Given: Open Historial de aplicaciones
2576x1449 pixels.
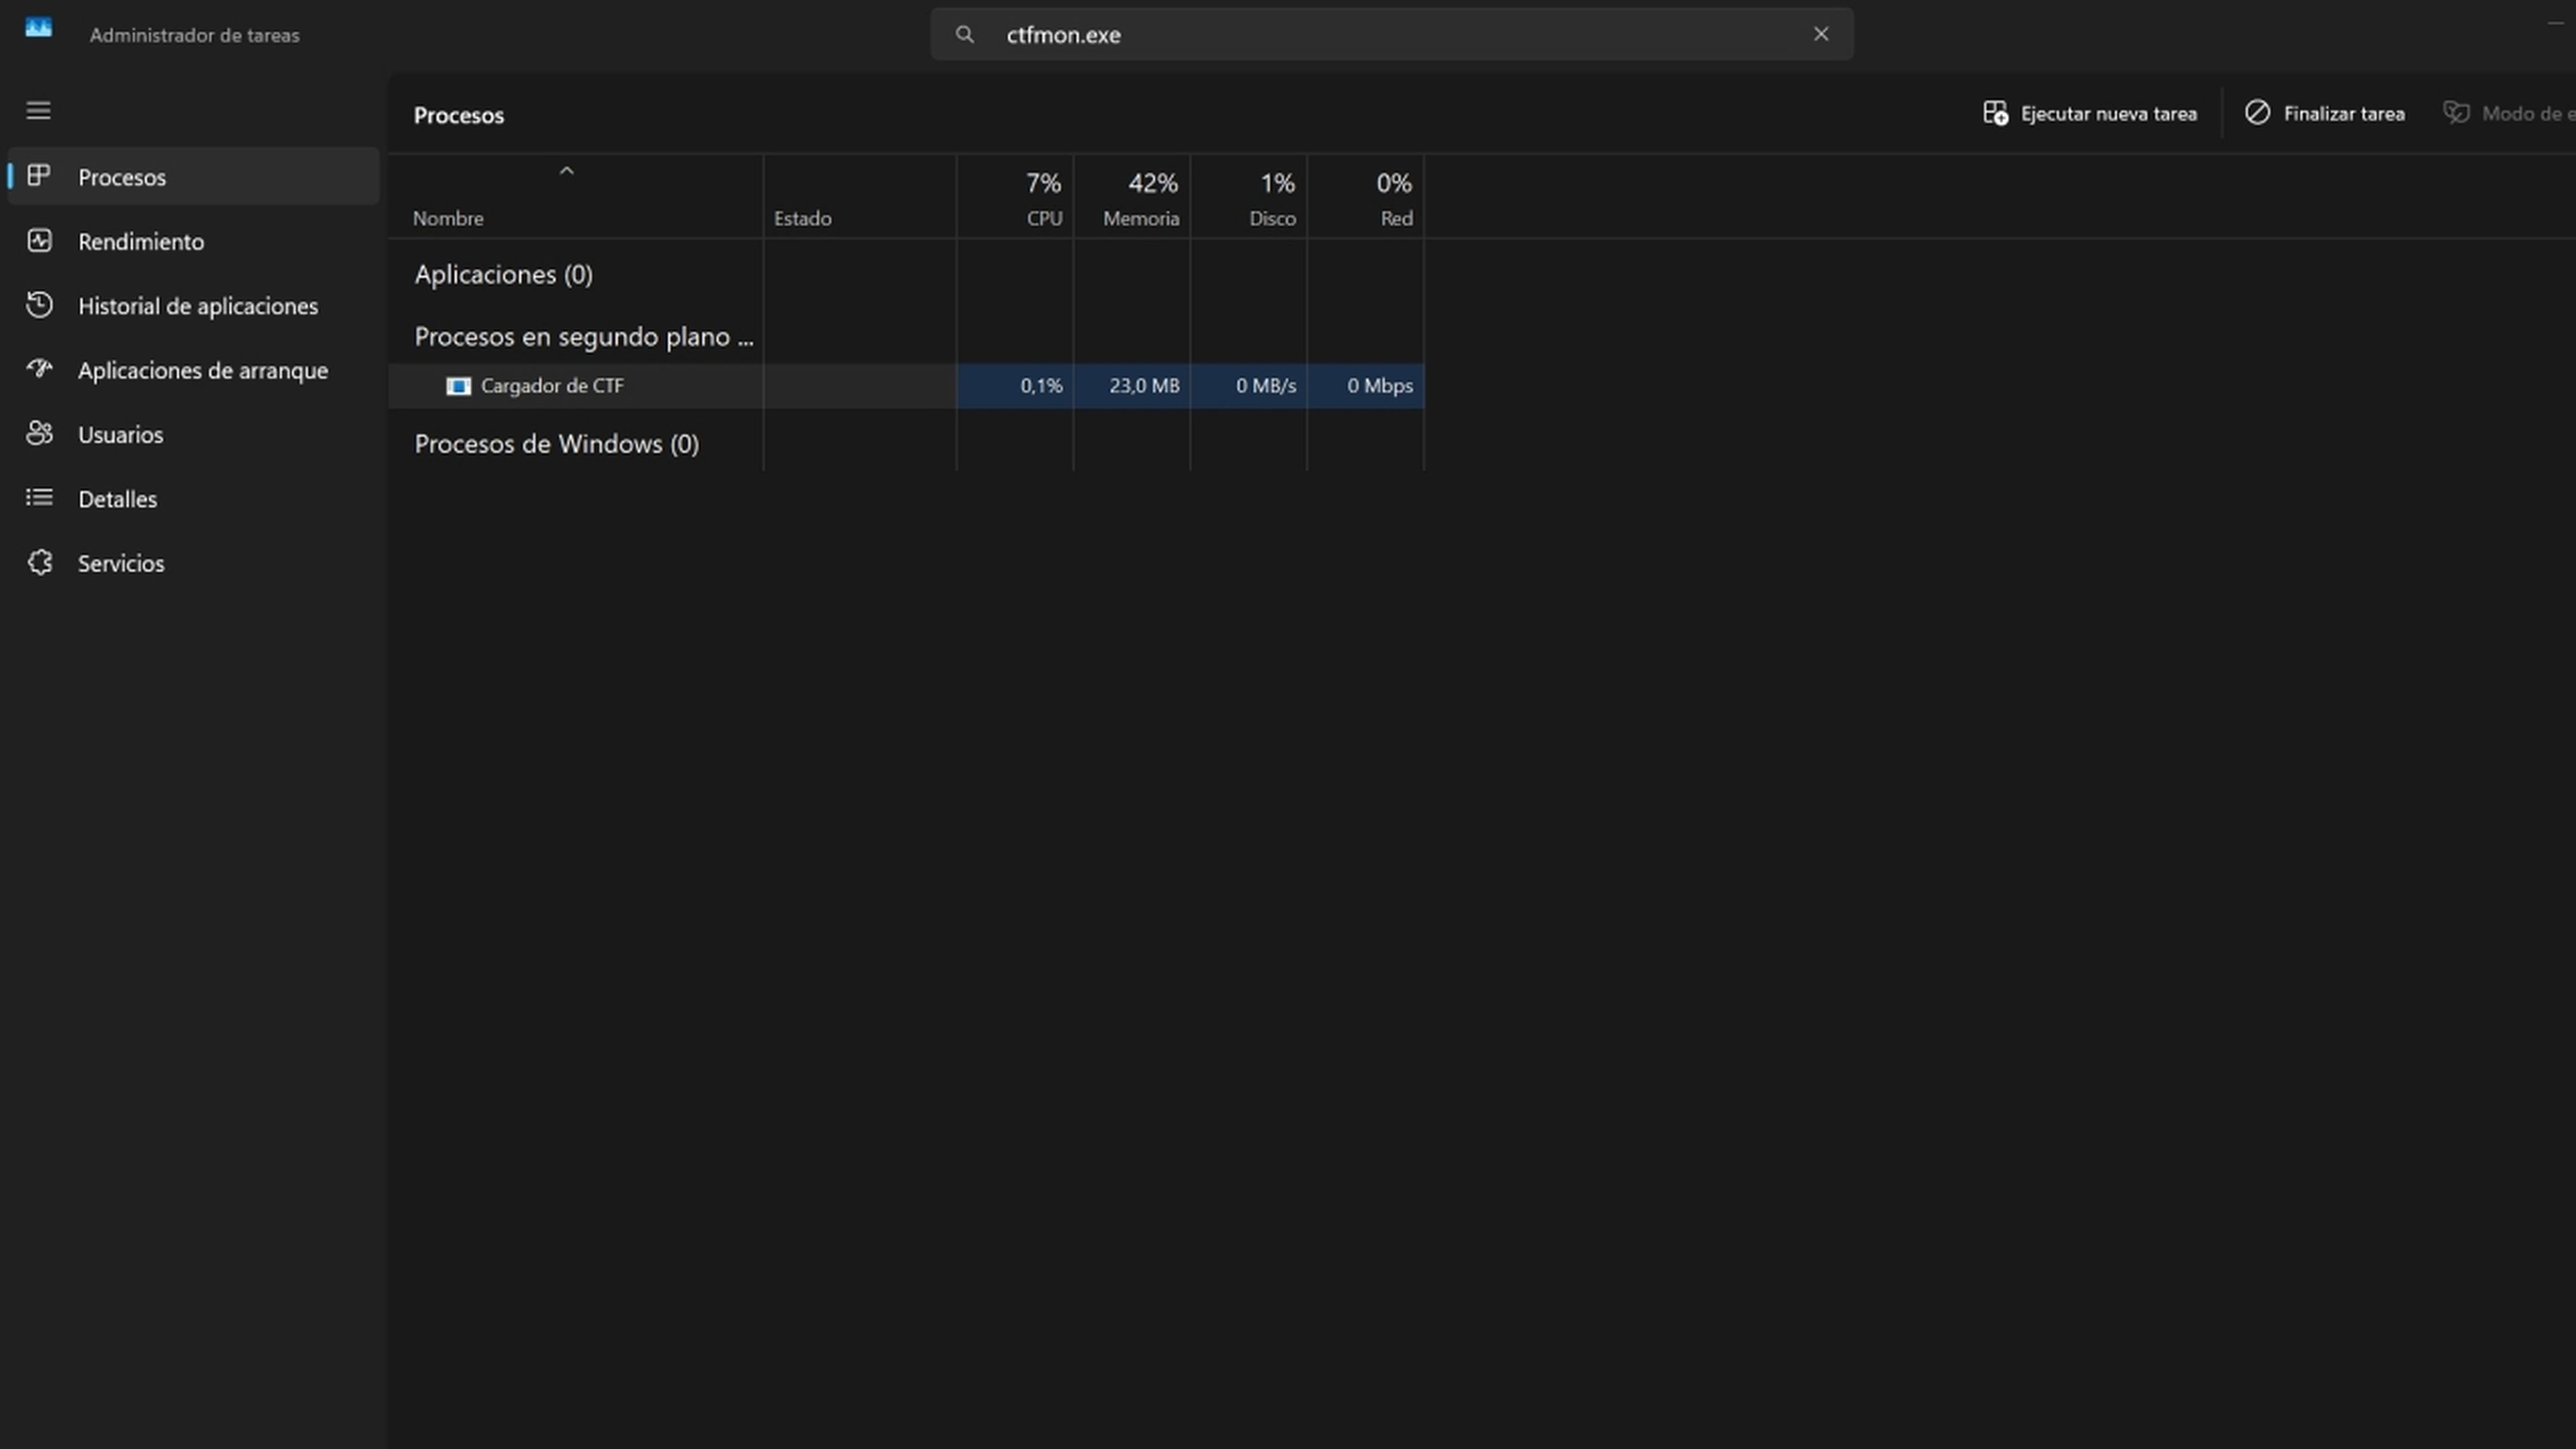Looking at the screenshot, I should coord(194,306).
